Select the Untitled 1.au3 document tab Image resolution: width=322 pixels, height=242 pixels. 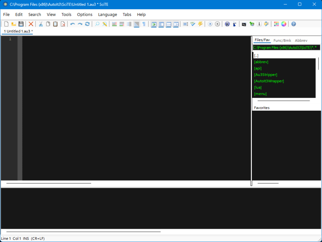click(x=18, y=31)
